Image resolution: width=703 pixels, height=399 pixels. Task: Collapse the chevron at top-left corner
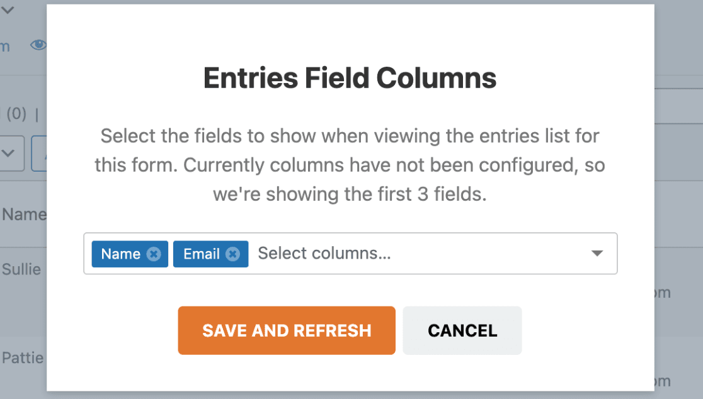8,9
